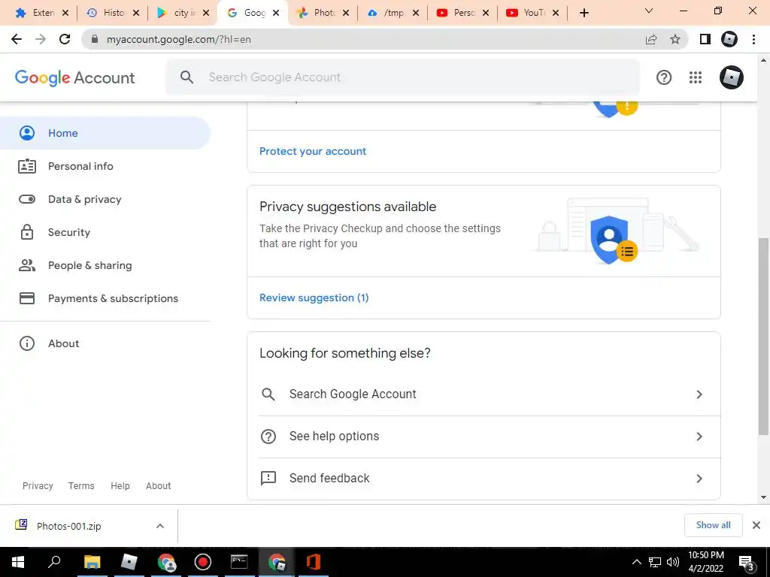This screenshot has width=770, height=577.
Task: Click Review suggestion (1) link
Action: click(x=314, y=298)
